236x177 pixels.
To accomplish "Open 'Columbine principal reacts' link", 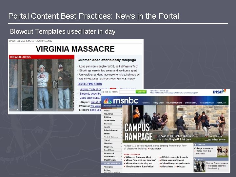I will (175, 164).
